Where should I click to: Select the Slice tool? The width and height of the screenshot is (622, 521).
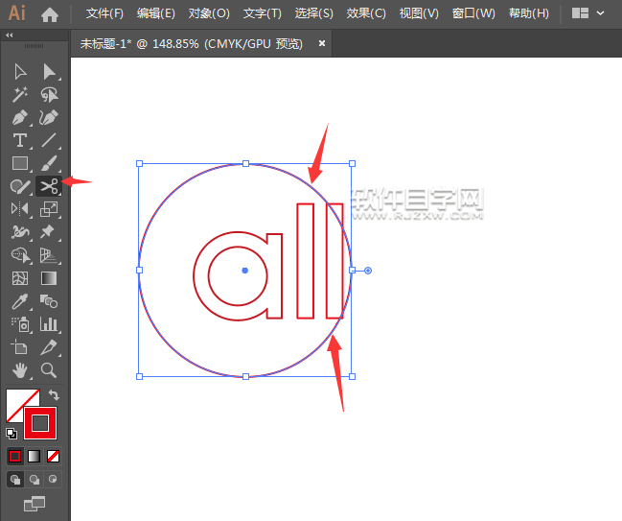click(x=49, y=347)
